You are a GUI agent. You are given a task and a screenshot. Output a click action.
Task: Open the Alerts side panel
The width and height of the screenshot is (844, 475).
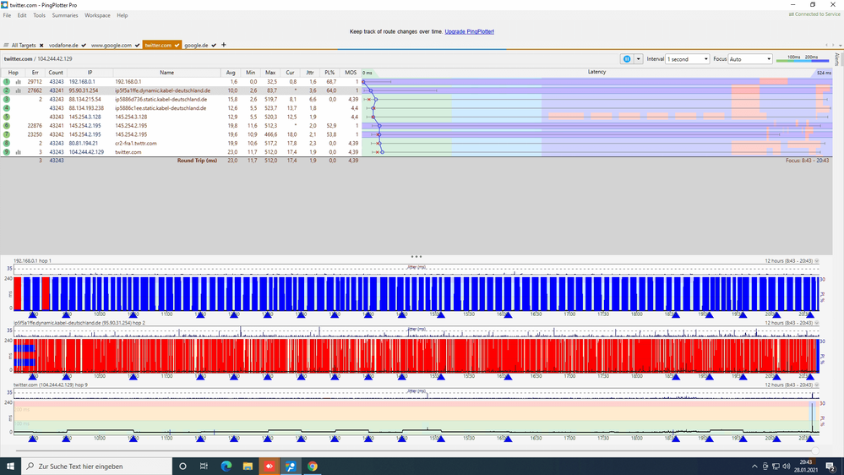pos(837,59)
